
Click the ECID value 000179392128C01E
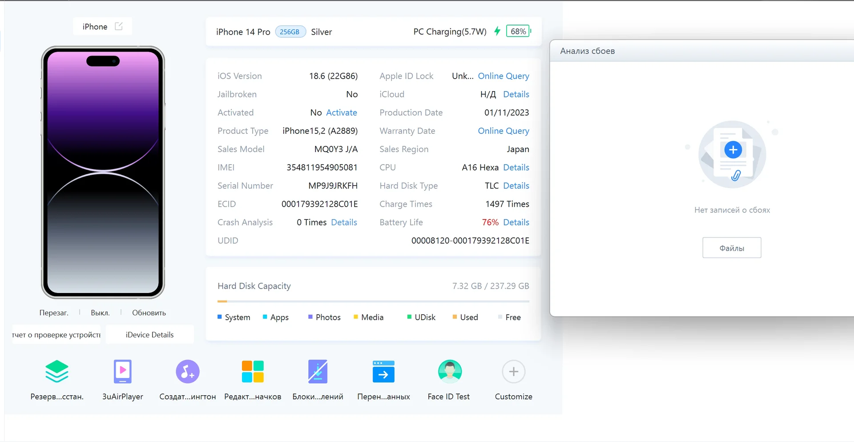(x=320, y=204)
